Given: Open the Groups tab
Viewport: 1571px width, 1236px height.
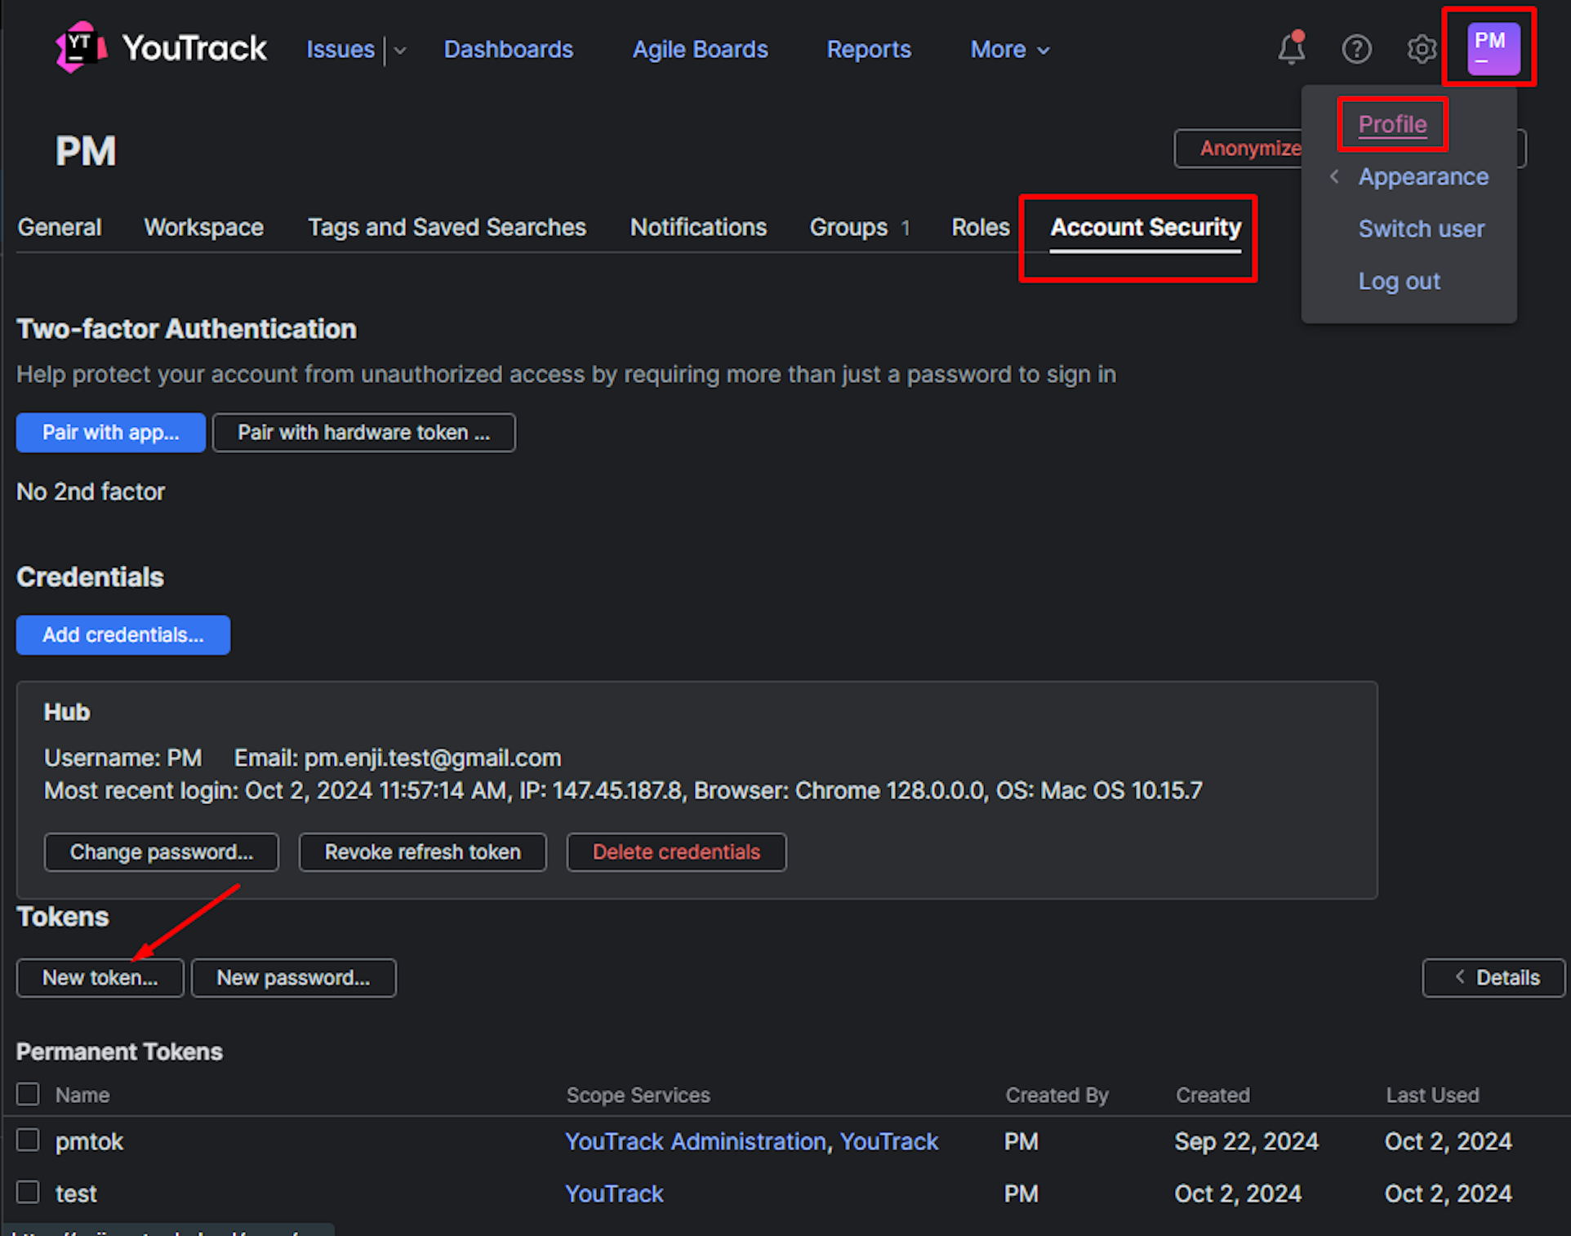Looking at the screenshot, I should [859, 227].
